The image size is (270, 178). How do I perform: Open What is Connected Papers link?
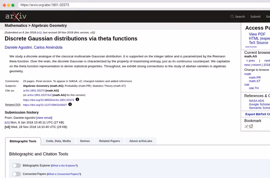[x=64, y=174]
